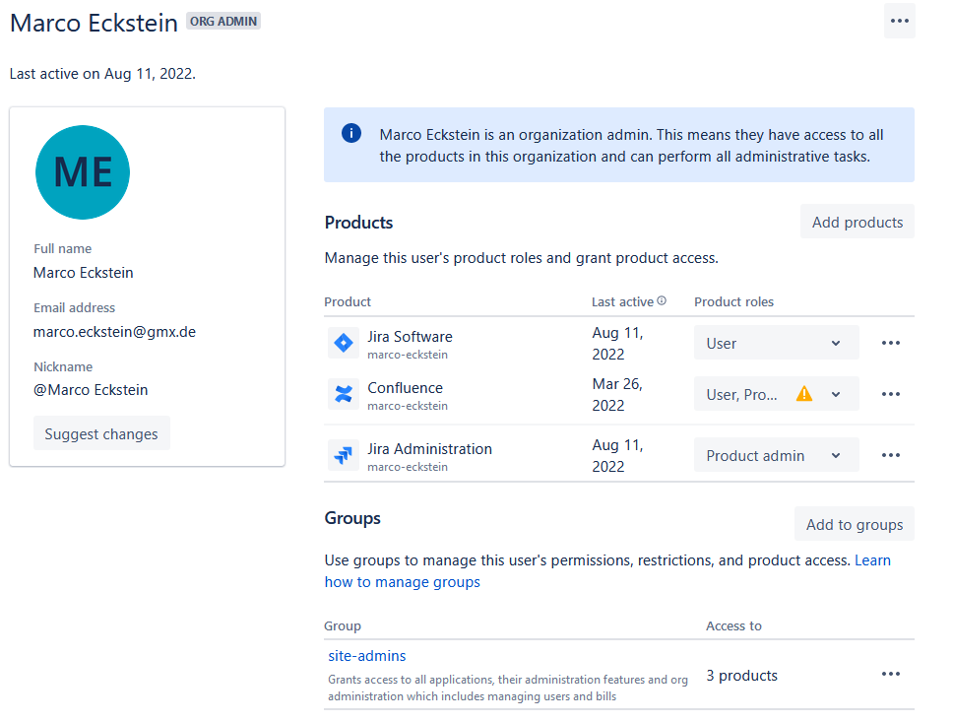Open the actions menu next to Marco Eckstein's name
This screenshot has width=953, height=722.
899,21
